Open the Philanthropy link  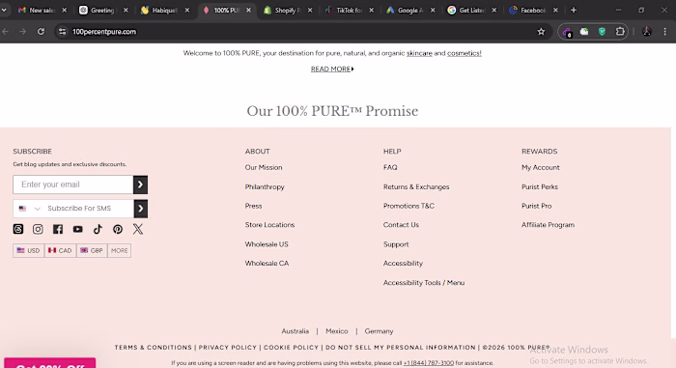[x=265, y=186]
